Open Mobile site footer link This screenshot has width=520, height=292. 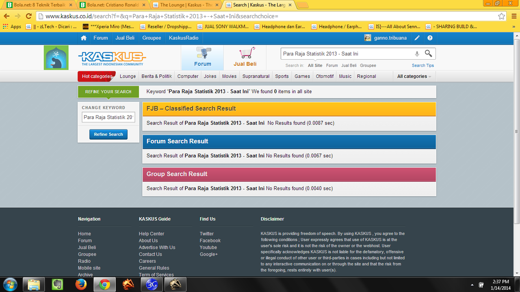89,268
